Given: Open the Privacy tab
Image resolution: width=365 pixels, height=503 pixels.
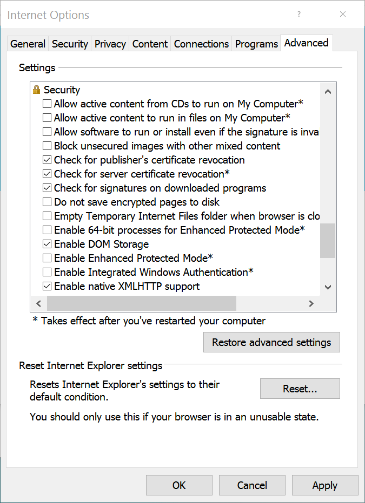Looking at the screenshot, I should (110, 44).
